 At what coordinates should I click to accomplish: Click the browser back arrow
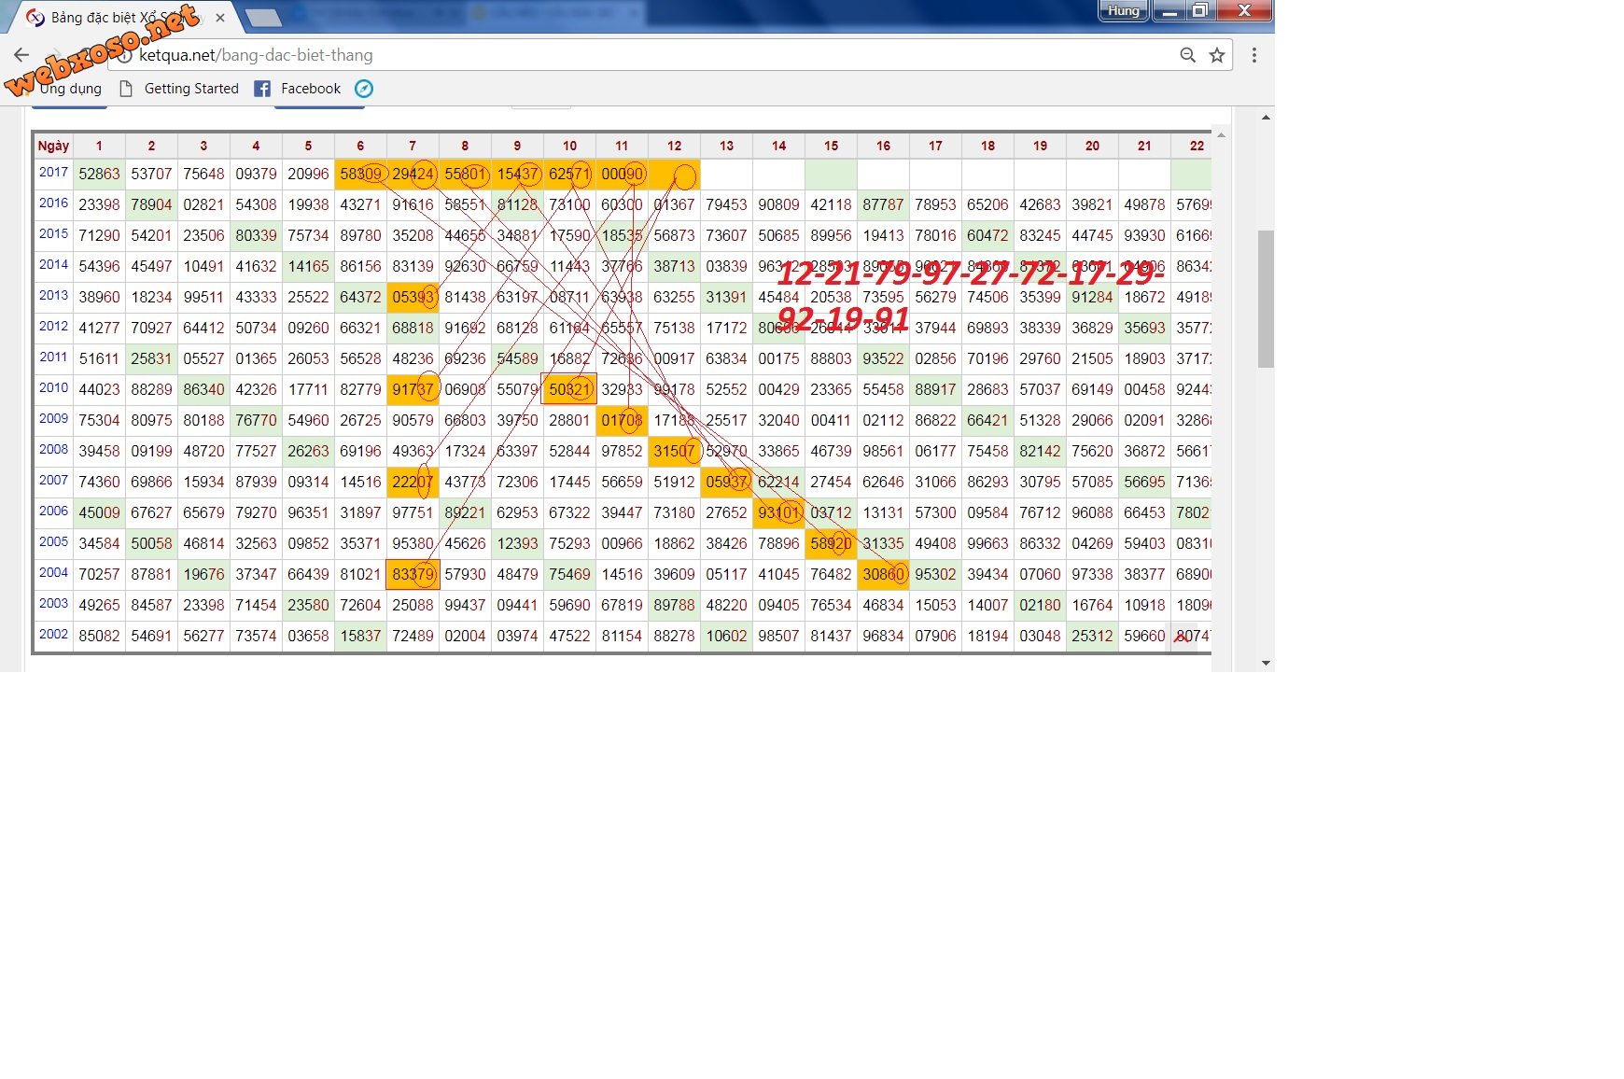(x=21, y=55)
